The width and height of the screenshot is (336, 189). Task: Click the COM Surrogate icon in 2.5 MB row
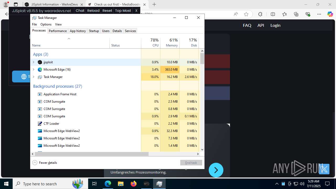point(40,102)
